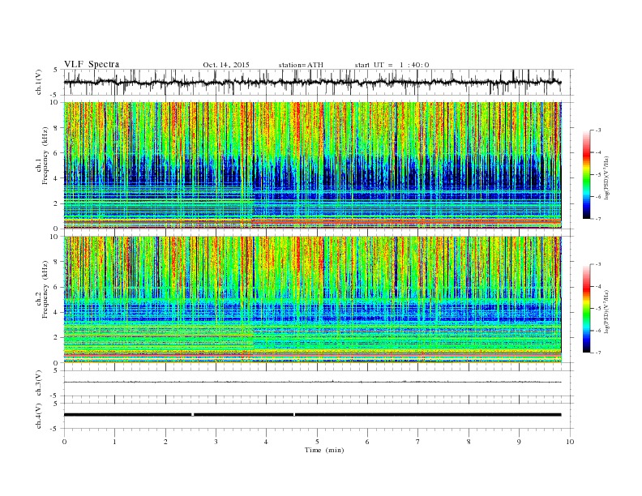Image resolution: width=642 pixels, height=496 pixels.
Task: Click the thick black ch.4 trace bar
Action: (x=312, y=415)
